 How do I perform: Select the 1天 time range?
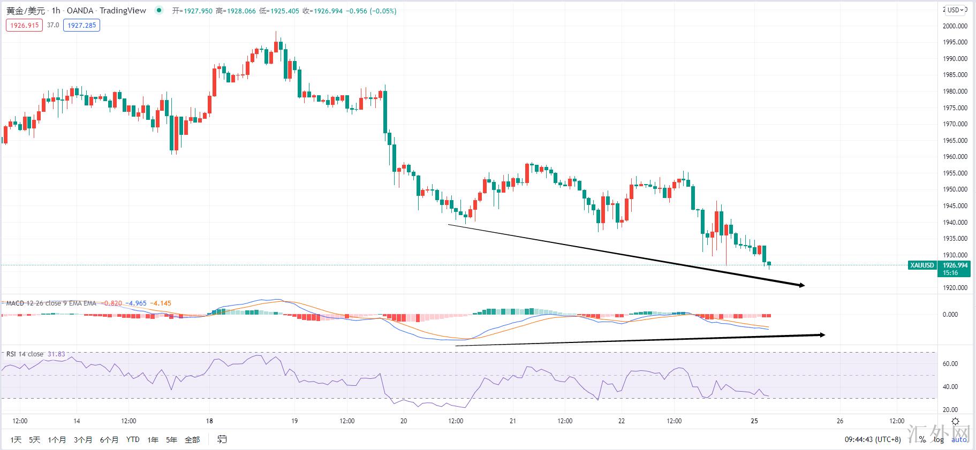16,440
